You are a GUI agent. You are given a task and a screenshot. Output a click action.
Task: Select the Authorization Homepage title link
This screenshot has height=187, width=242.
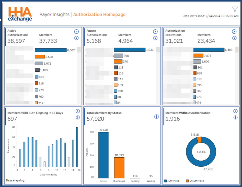tap(99, 15)
